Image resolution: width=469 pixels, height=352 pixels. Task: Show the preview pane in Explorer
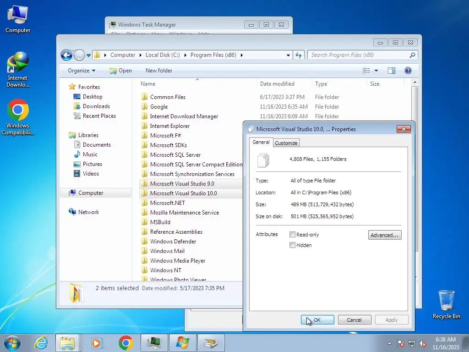click(391, 71)
